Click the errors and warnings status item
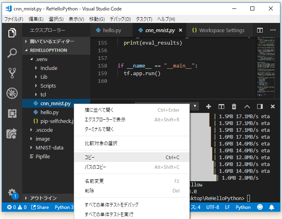The width and height of the screenshot is (282, 219). 17,207
